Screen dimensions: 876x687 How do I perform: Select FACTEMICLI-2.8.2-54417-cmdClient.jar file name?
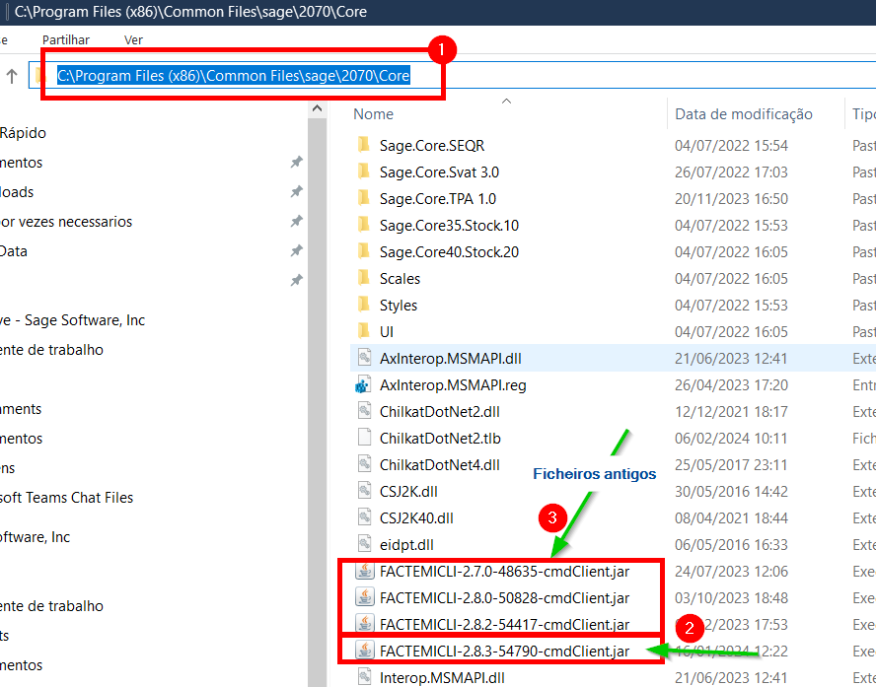point(504,625)
